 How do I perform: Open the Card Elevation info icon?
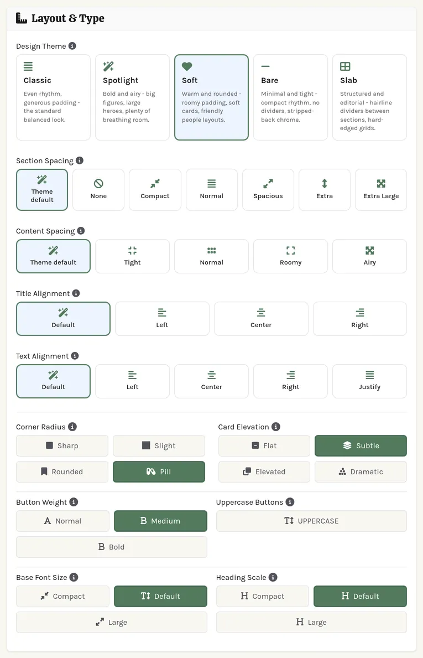pos(275,426)
